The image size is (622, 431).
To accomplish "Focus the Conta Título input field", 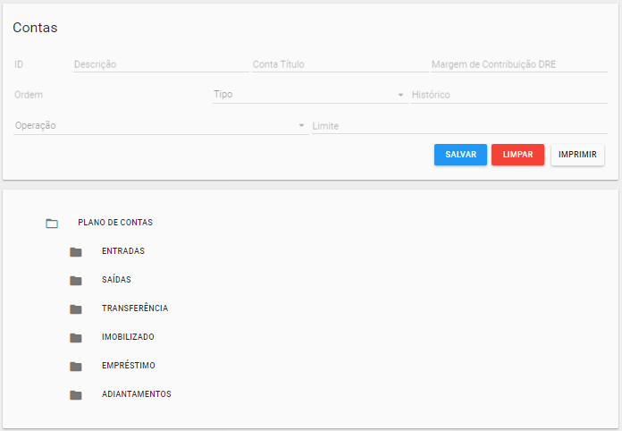I will click(338, 64).
